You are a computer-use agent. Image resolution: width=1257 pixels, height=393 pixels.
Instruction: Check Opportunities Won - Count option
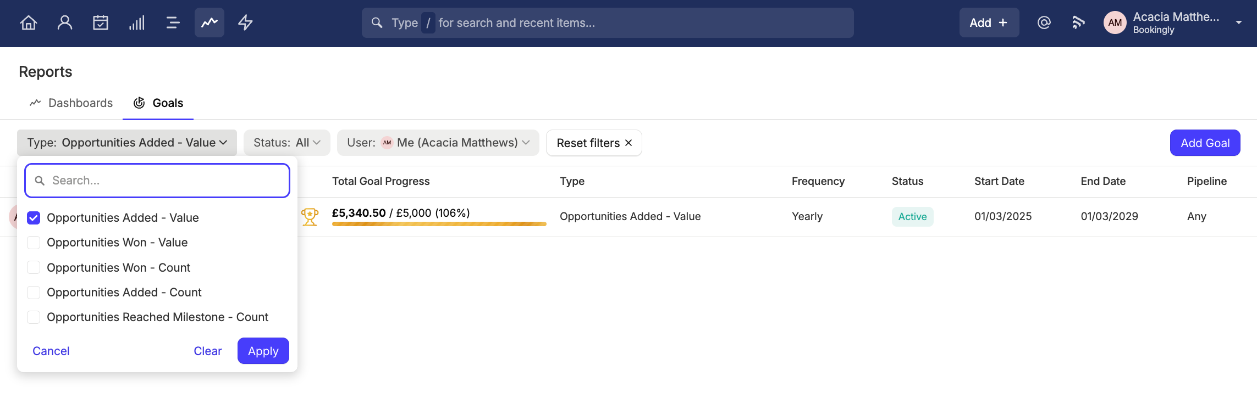[34, 267]
